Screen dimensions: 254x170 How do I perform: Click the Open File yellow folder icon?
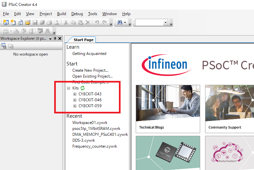click(28, 22)
